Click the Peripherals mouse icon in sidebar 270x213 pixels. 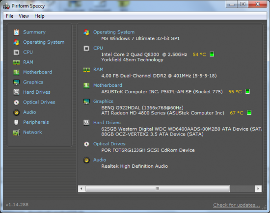[x=16, y=122]
